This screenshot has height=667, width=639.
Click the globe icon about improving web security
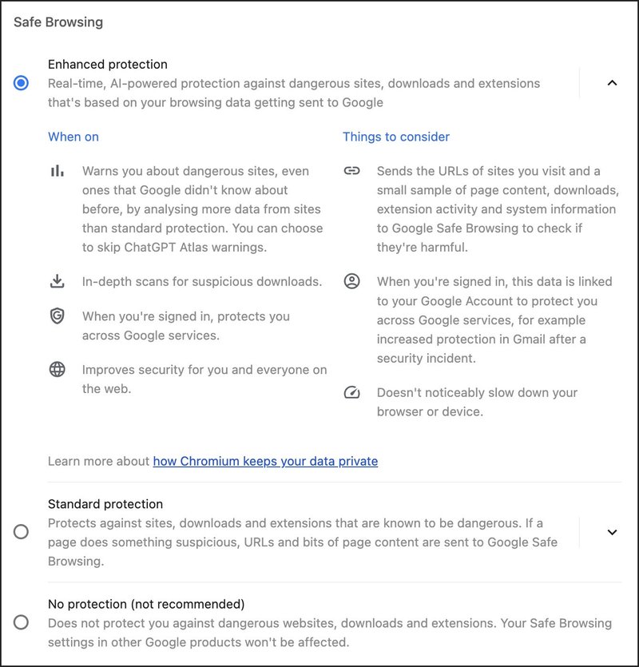(56, 370)
